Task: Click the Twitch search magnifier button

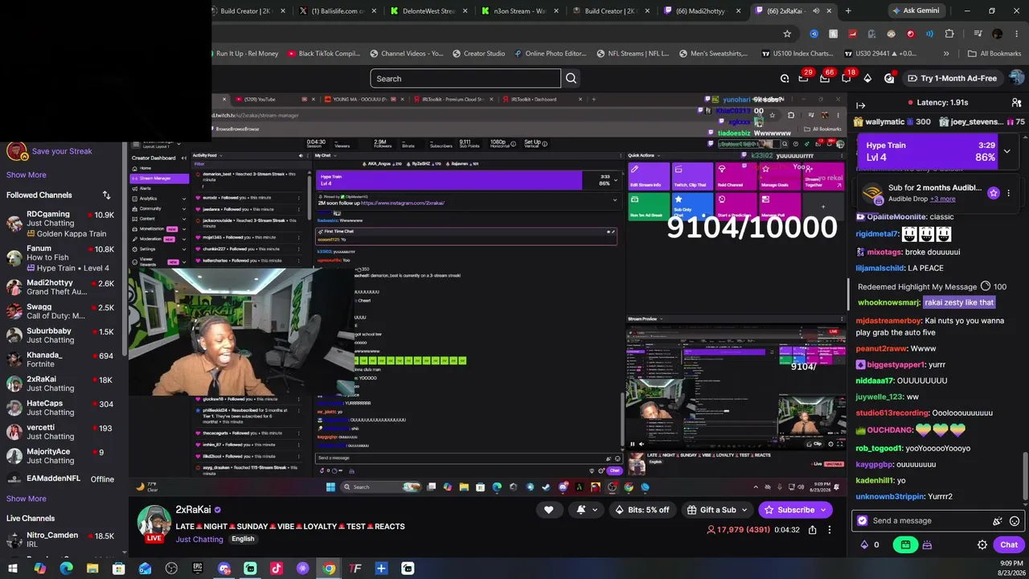Action: coord(571,79)
